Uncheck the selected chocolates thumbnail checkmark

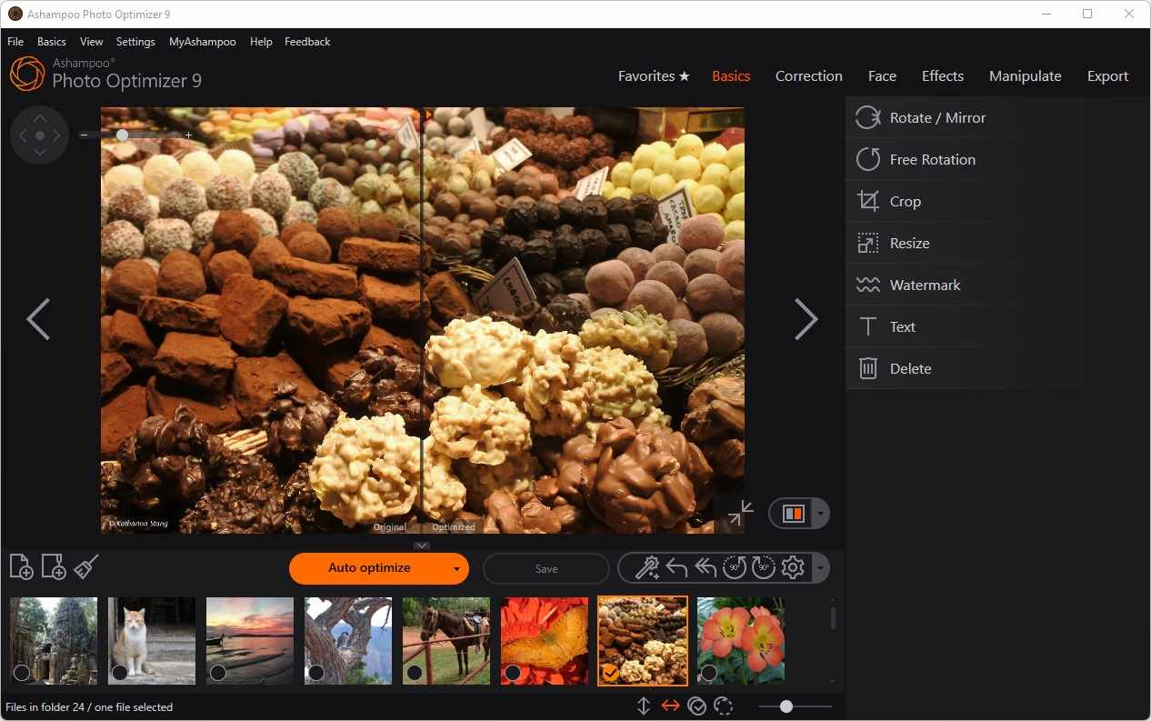(x=611, y=673)
